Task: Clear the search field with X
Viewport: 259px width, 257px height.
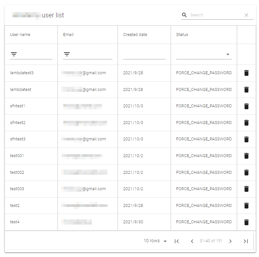Action: tap(246, 15)
